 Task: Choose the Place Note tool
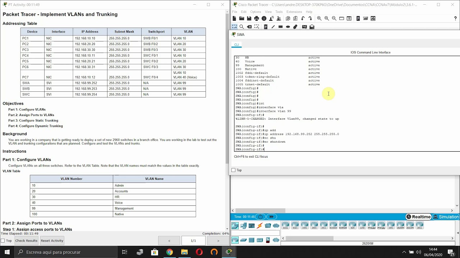[266, 27]
